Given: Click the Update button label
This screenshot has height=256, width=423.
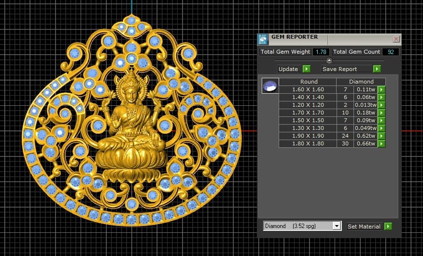Looking at the screenshot, I should 288,69.
